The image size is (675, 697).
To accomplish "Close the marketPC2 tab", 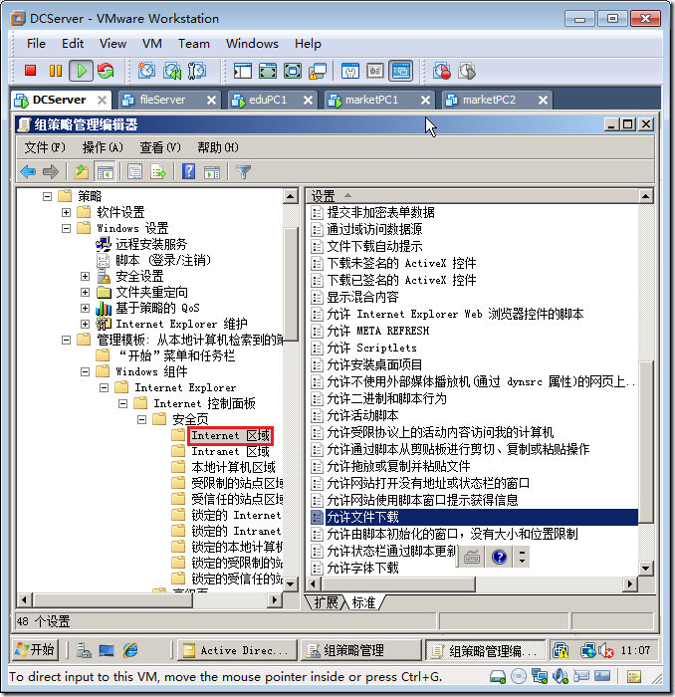I will pyautogui.click(x=543, y=101).
